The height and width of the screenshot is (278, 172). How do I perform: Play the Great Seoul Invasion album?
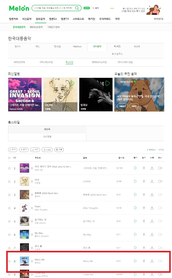tap(37, 83)
